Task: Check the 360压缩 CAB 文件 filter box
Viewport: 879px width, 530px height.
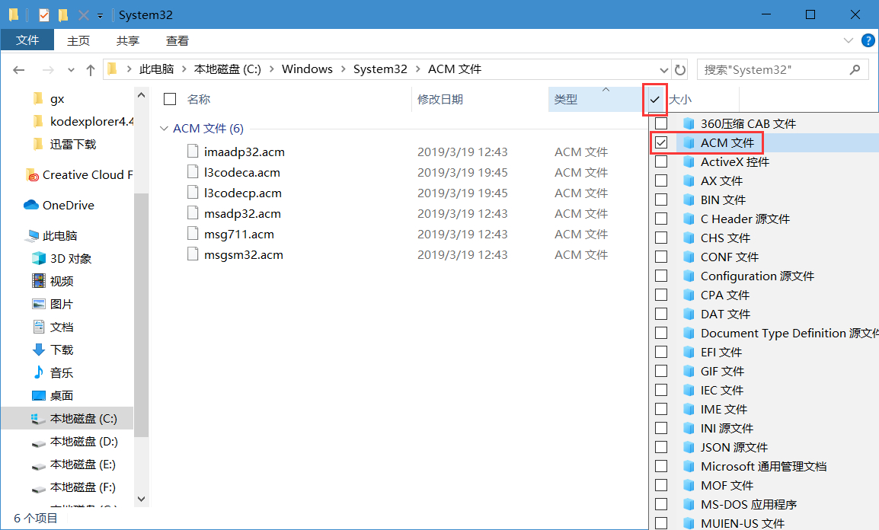Action: pos(661,123)
